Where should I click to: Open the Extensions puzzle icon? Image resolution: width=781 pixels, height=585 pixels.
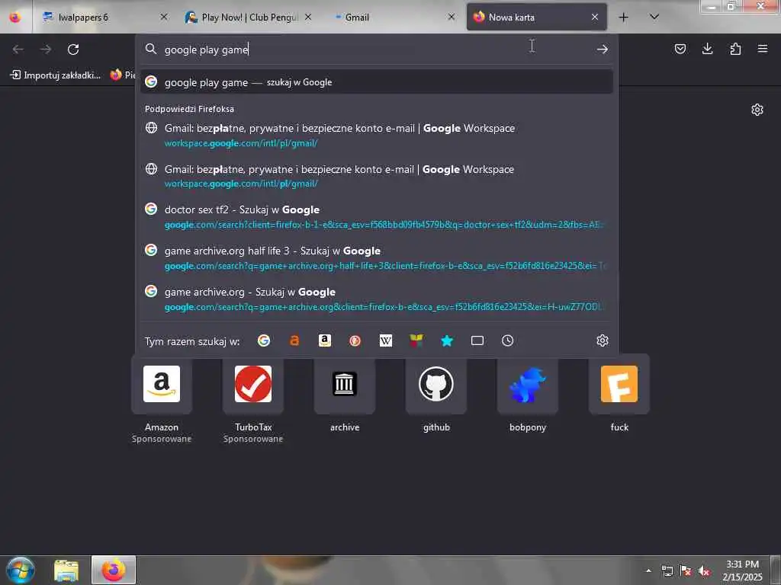(x=735, y=49)
